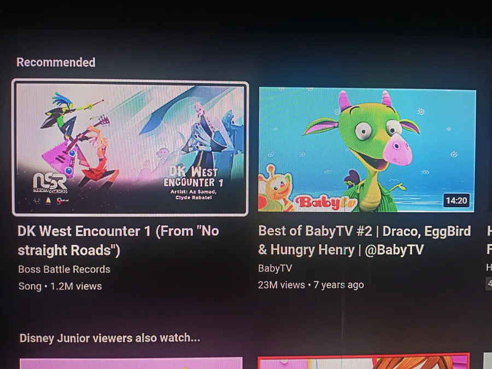Click the red S logo under NSR
This screenshot has height=369, width=492.
click(x=62, y=201)
